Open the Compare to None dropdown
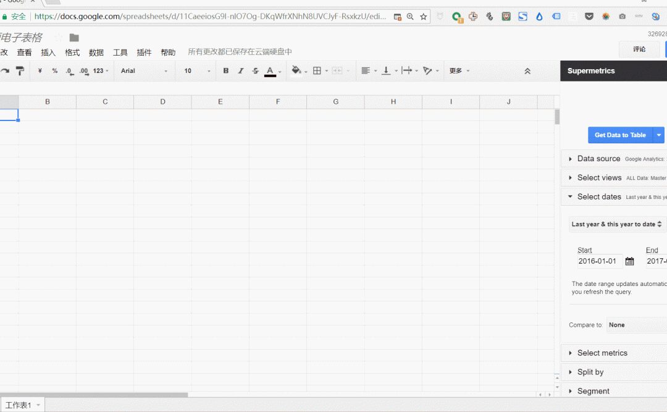 [636, 325]
